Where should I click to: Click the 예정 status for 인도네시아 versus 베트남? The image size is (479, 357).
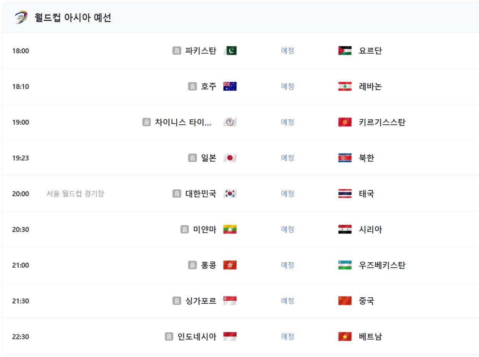(287, 337)
